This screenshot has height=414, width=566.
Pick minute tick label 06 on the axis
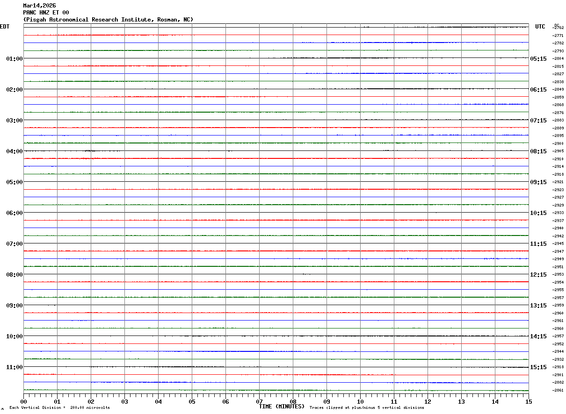coord(225,401)
